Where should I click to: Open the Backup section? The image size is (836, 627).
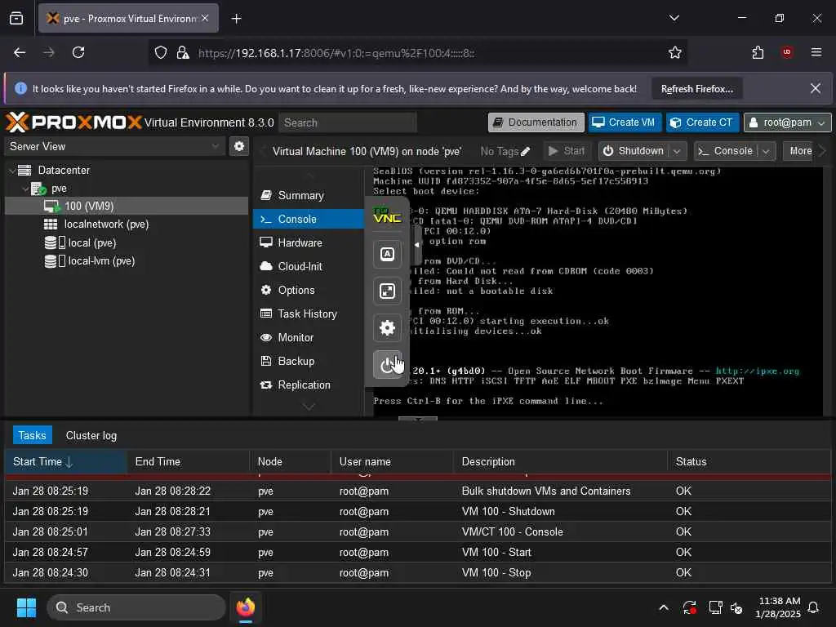click(x=309, y=361)
